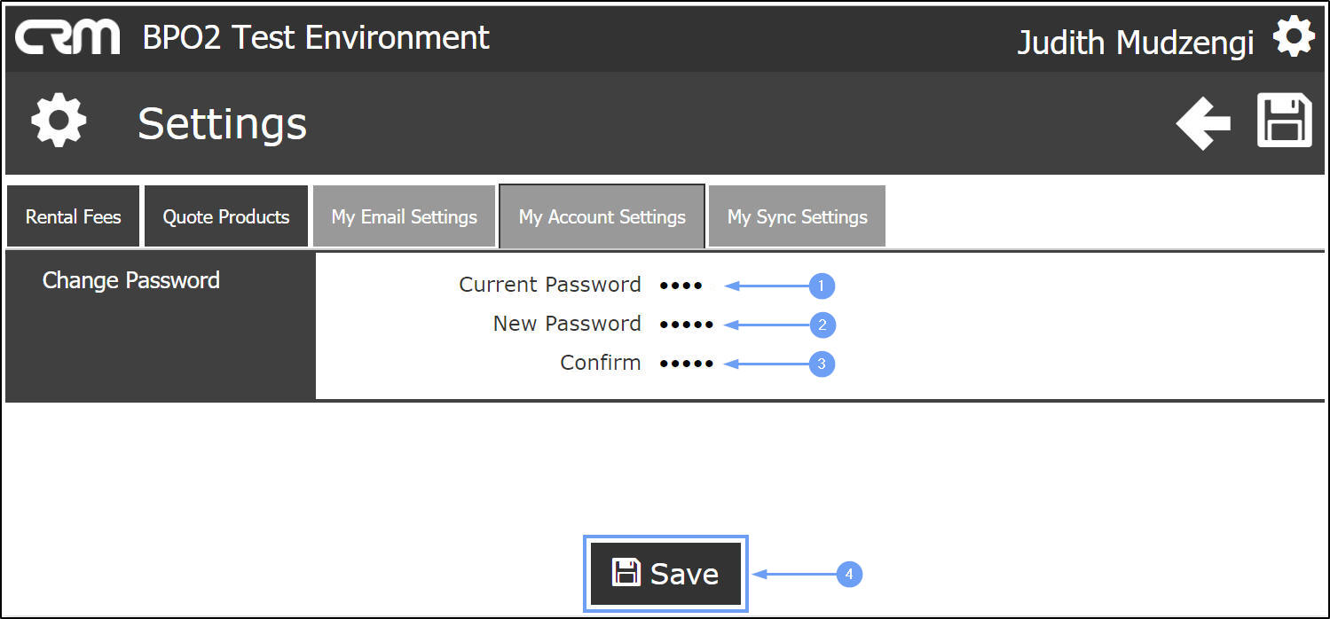Select the My Account Settings tab
This screenshot has height=619, width=1330.
point(602,216)
